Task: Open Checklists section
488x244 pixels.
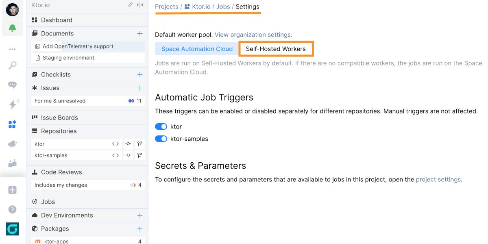Action: pos(56,74)
